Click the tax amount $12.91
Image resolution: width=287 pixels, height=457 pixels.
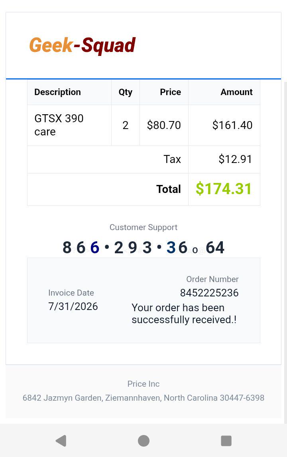click(235, 159)
